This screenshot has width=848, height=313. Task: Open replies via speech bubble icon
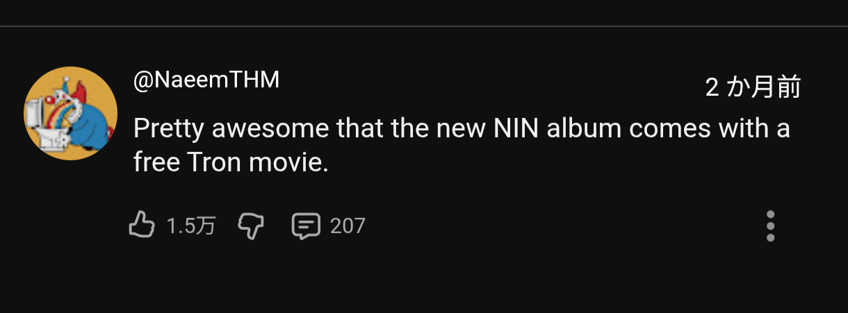click(x=306, y=226)
